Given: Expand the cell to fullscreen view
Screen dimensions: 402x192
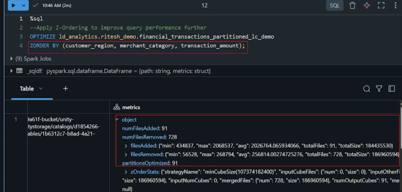Looking at the screenshot, I should click(381, 5).
